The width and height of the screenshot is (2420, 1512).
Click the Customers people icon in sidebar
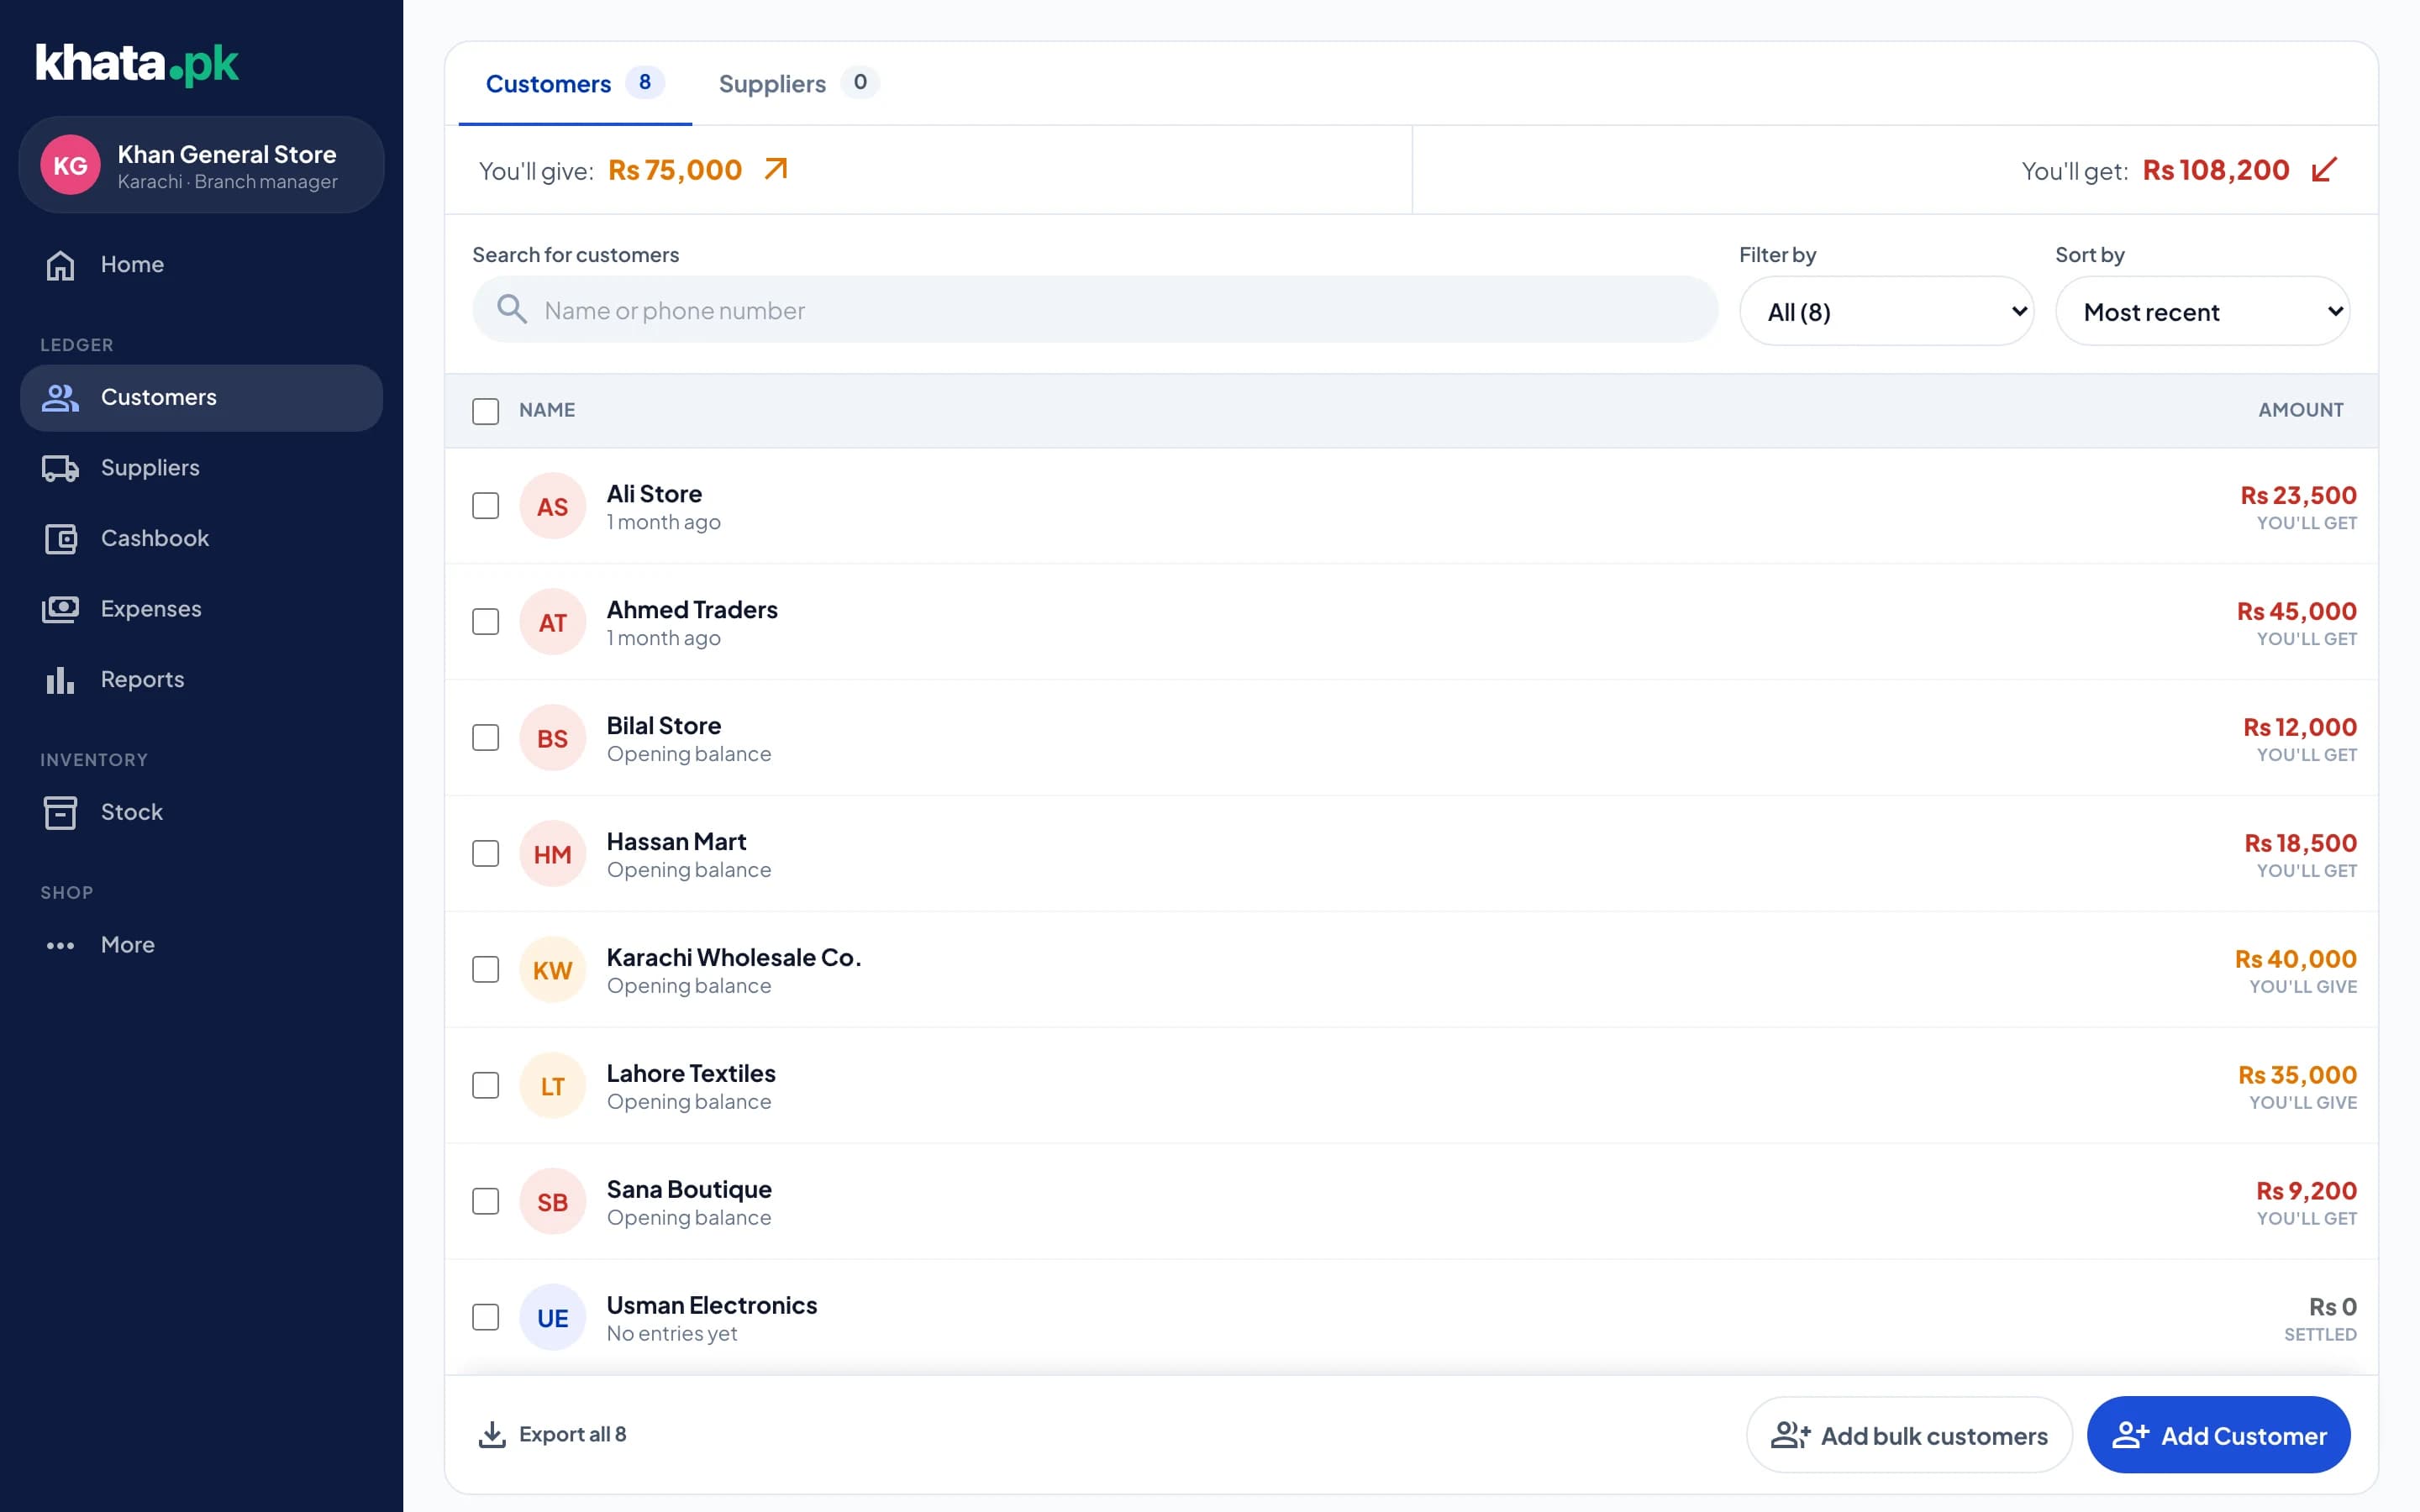[60, 398]
